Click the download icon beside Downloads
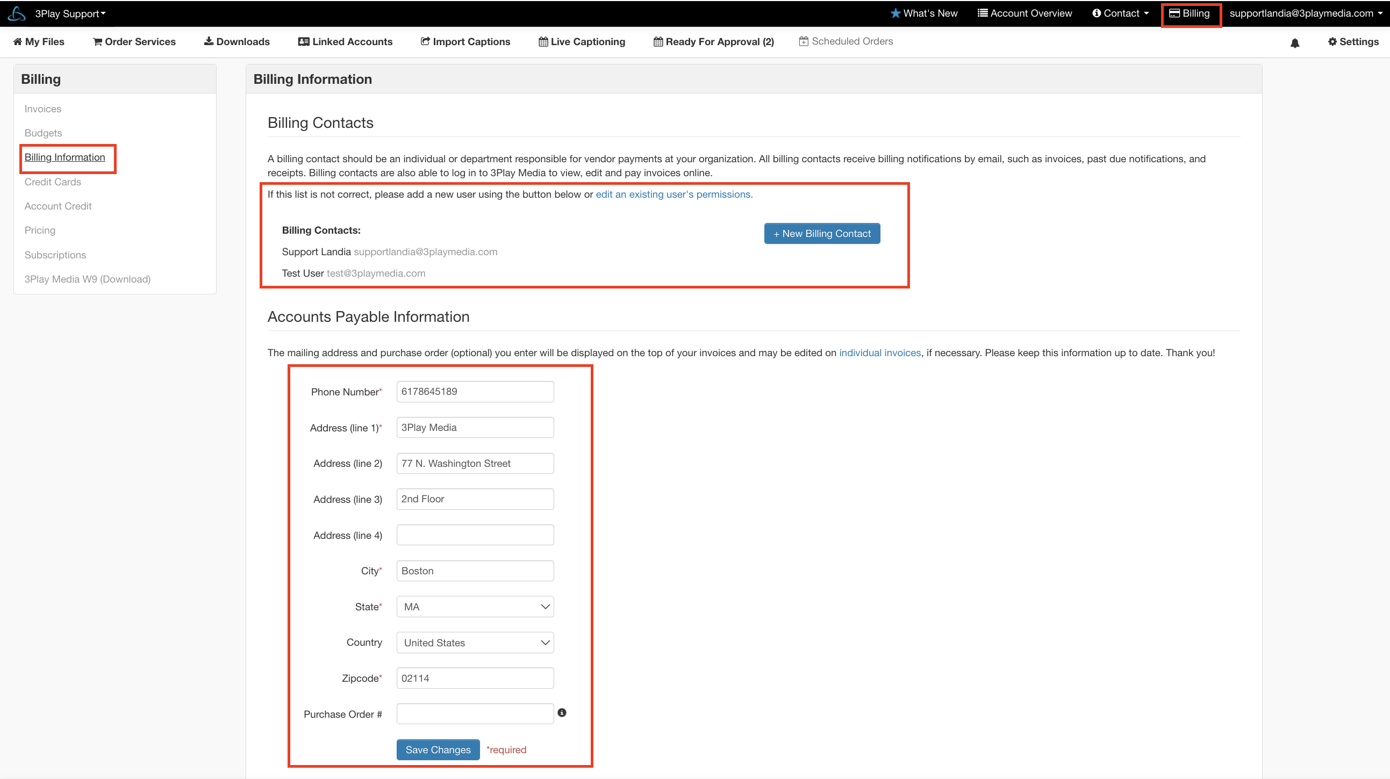 (208, 41)
